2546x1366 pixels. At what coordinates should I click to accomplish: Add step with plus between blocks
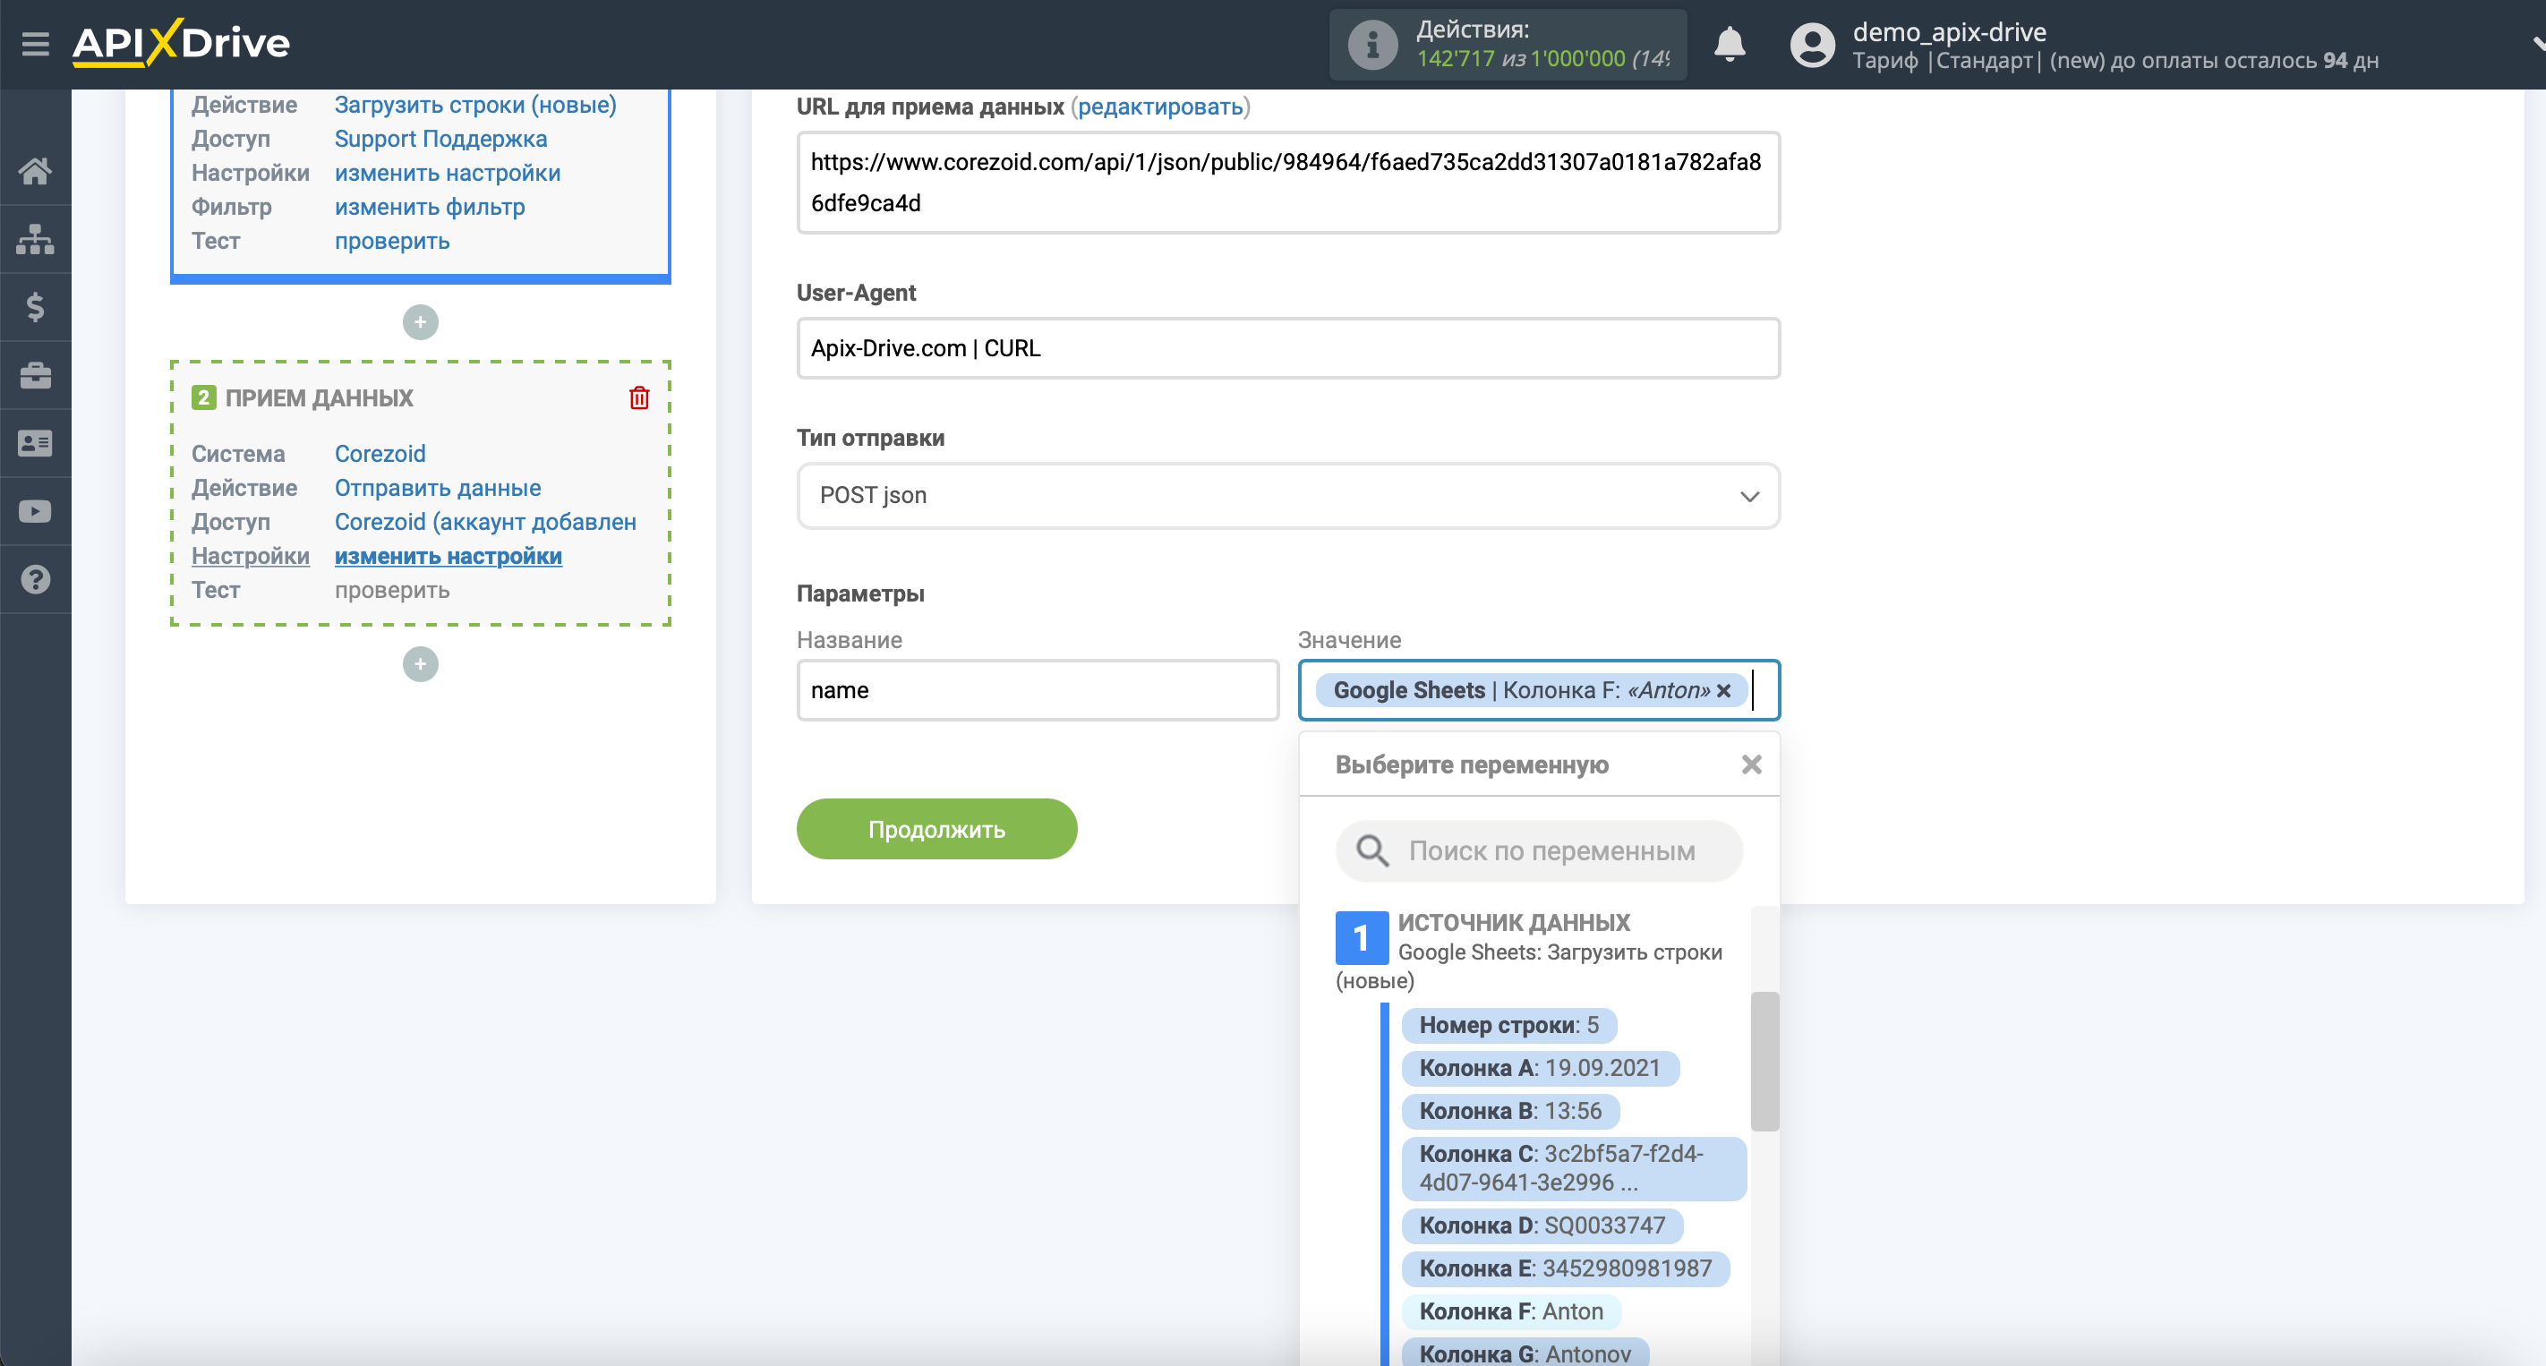[x=420, y=322]
